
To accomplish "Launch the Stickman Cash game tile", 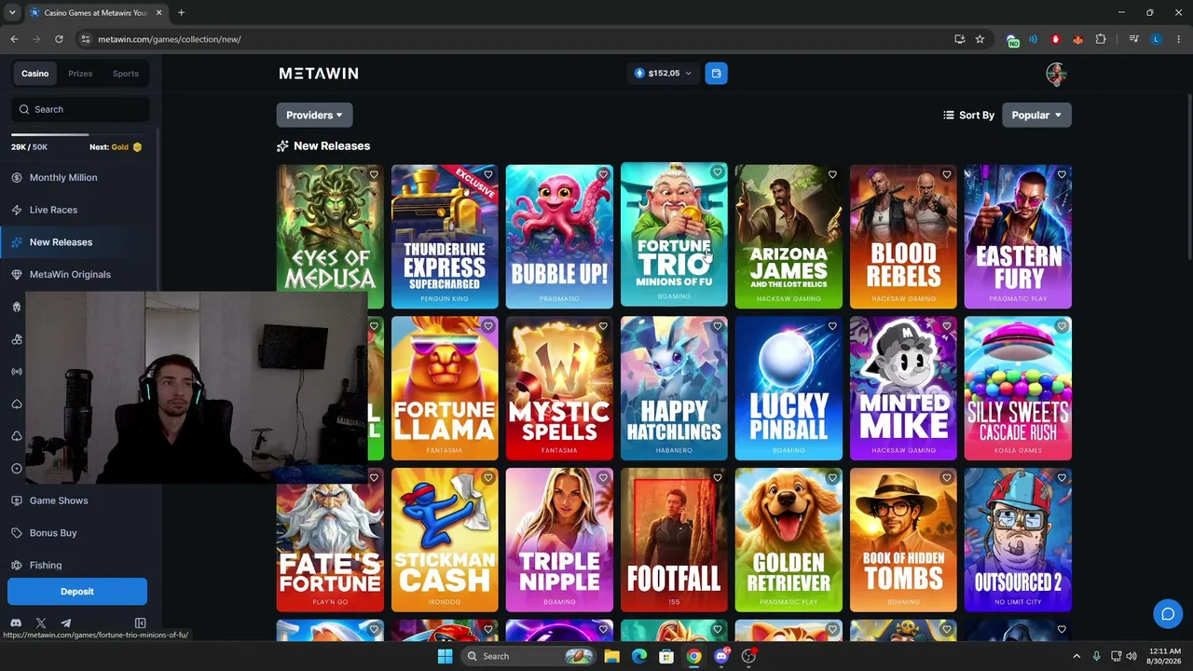I will point(445,540).
